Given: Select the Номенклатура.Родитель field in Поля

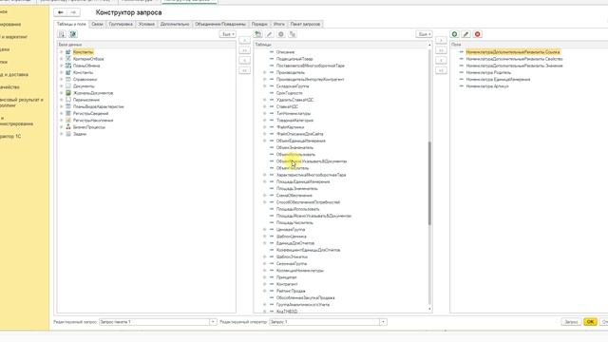Looking at the screenshot, I should pyautogui.click(x=488, y=72).
